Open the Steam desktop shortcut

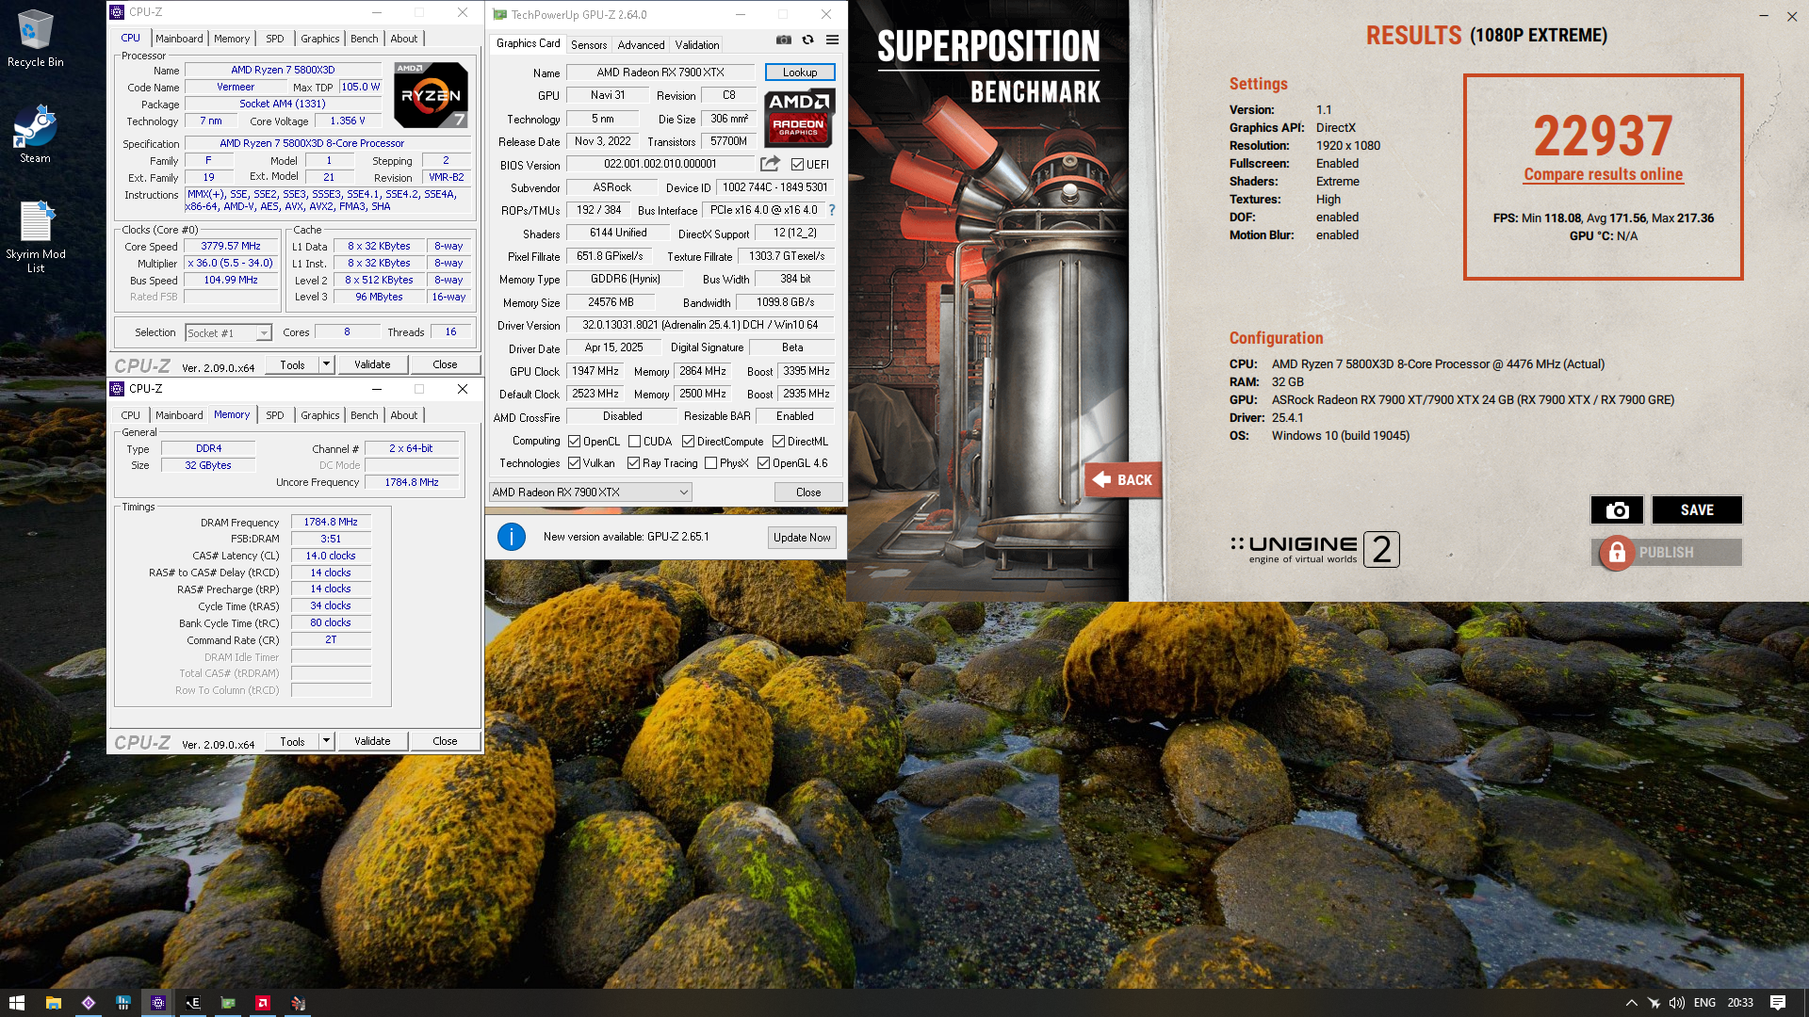tap(35, 135)
